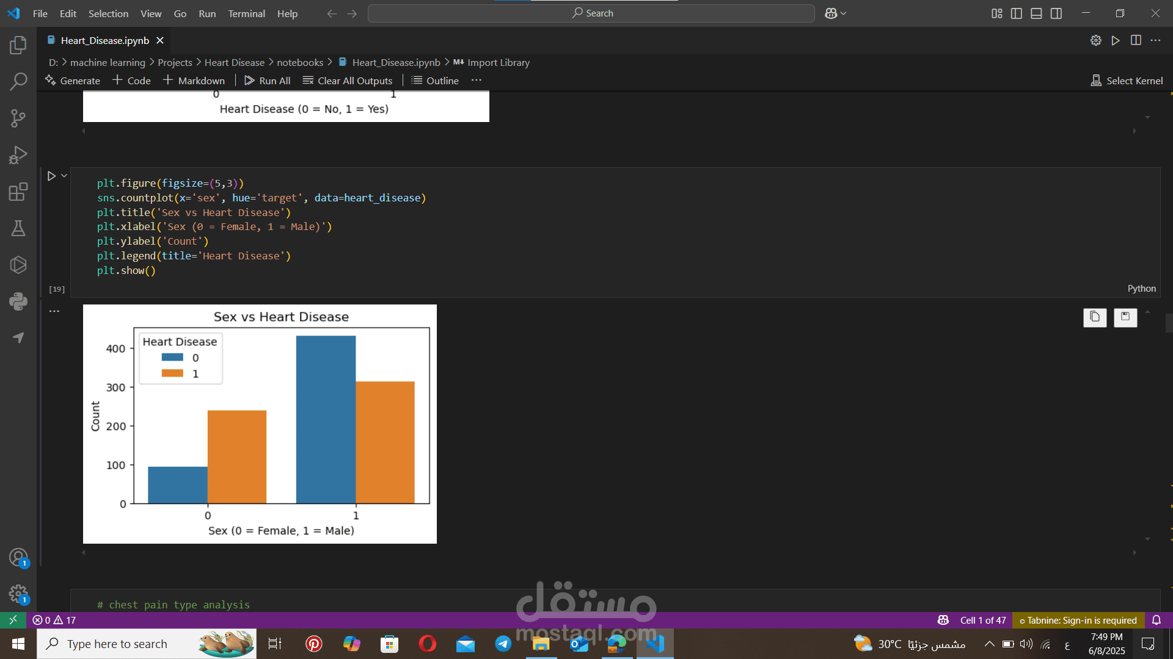This screenshot has width=1173, height=659.
Task: Open the Accounts menu icon
Action: 18,557
